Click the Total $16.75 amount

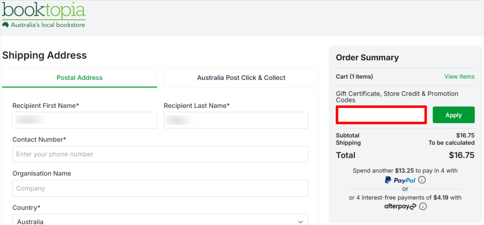[461, 155]
